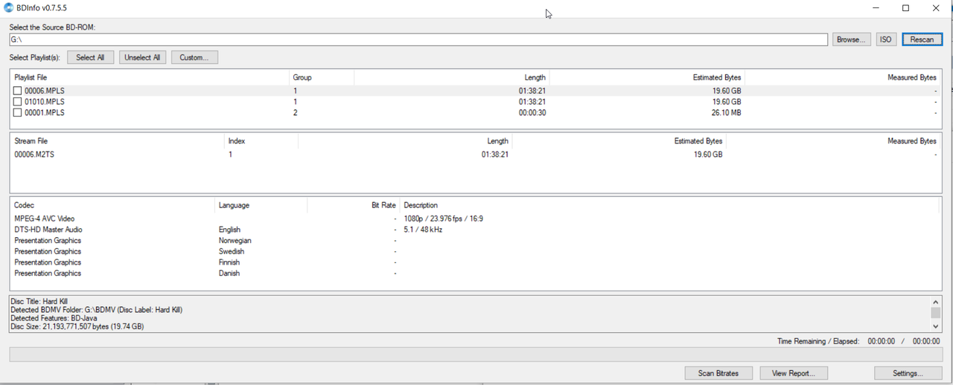Click the Detected Features: BD-Java line

(54, 318)
